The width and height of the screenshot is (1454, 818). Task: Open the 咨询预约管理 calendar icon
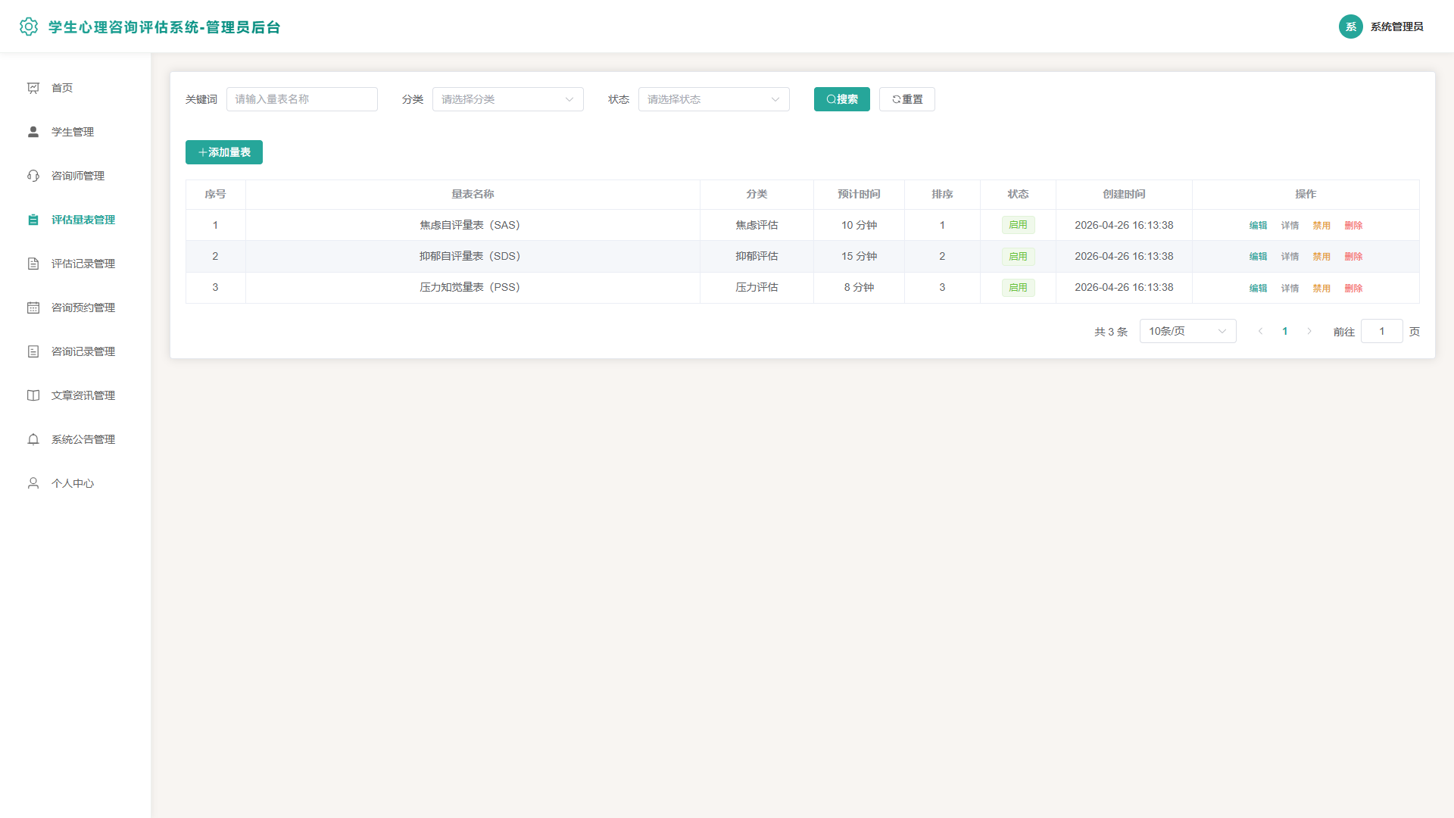(x=33, y=308)
